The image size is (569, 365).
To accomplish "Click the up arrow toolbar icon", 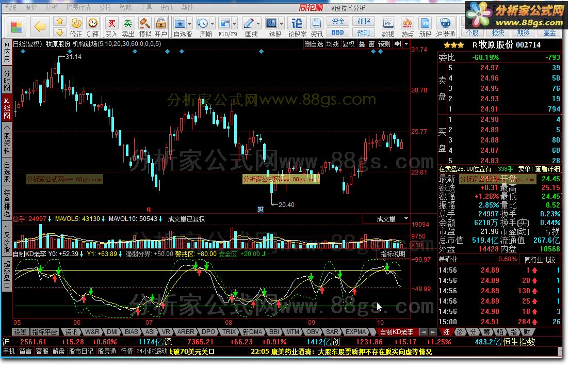I will pyautogui.click(x=60, y=22).
